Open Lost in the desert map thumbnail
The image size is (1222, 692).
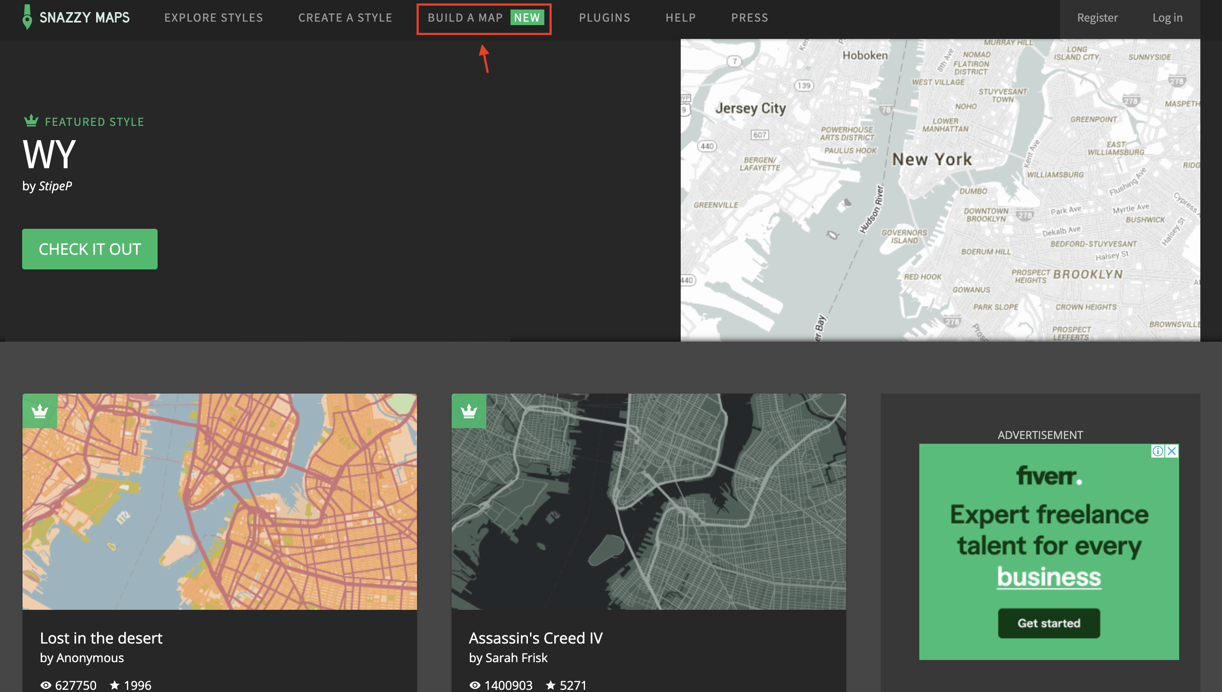[220, 501]
